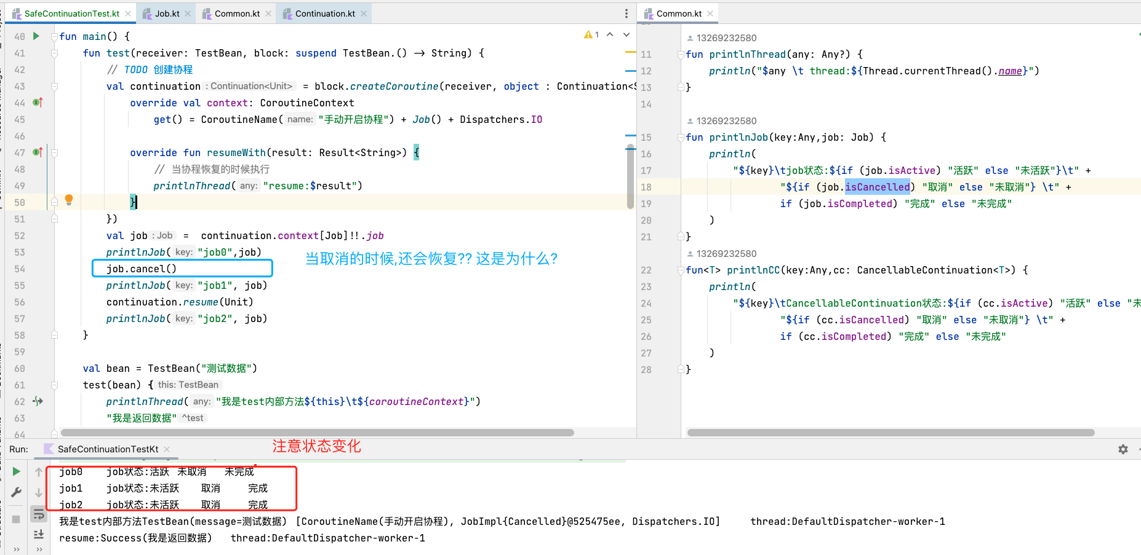Show more Run toolbar actions chevron
This screenshot has width=1141, height=555.
16,549
